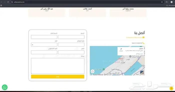The image size is (175, 92).
Task: Open the browser extensions puzzle icon
Action: (x=167, y=2)
